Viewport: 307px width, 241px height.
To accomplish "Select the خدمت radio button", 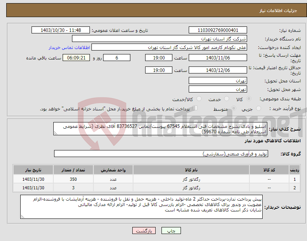I will tap(226, 99).
